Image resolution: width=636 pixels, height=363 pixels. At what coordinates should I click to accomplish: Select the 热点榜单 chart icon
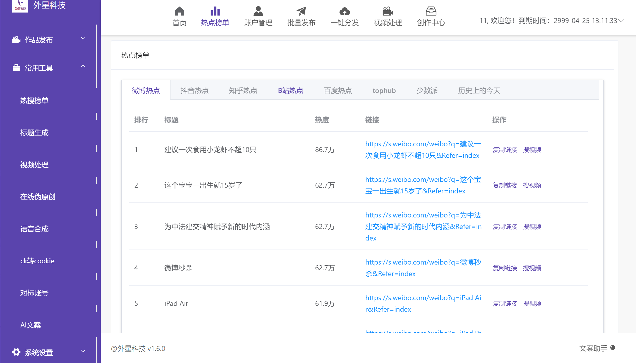click(215, 11)
